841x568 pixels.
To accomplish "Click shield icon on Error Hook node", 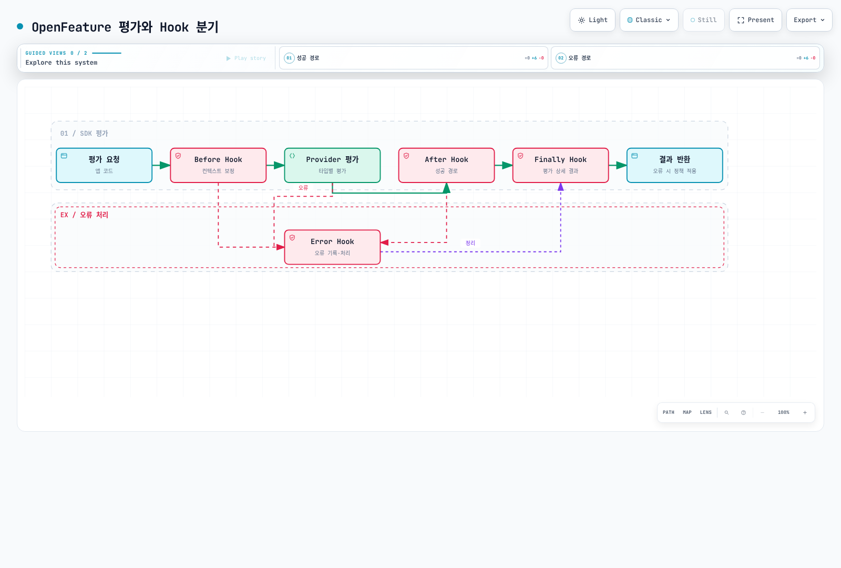I will 292,238.
